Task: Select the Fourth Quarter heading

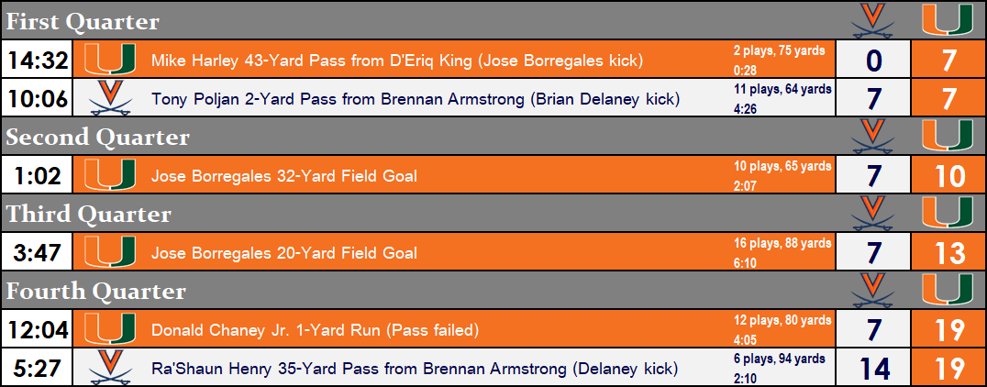Action: (95, 291)
